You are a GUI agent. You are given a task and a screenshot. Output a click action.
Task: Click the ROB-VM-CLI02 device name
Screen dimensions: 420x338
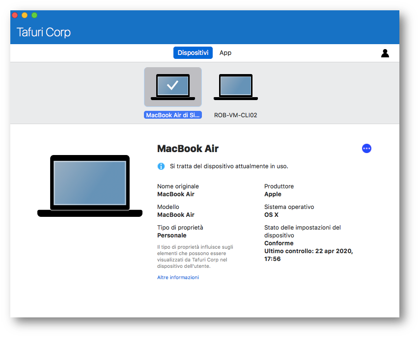(x=235, y=115)
